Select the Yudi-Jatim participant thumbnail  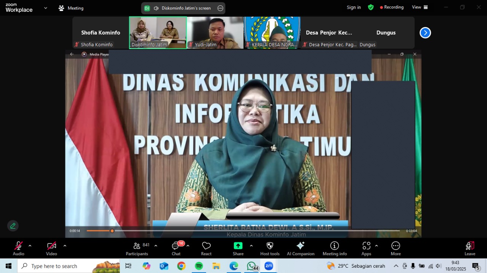215,33
